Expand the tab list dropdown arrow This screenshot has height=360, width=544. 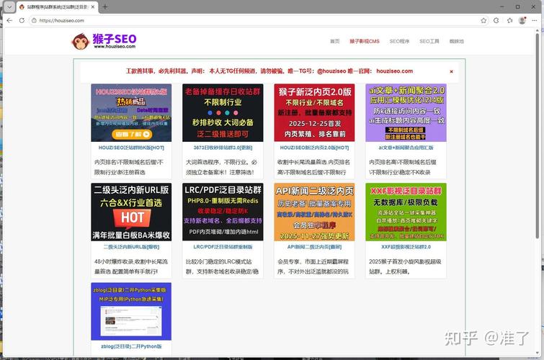pos(9,6)
